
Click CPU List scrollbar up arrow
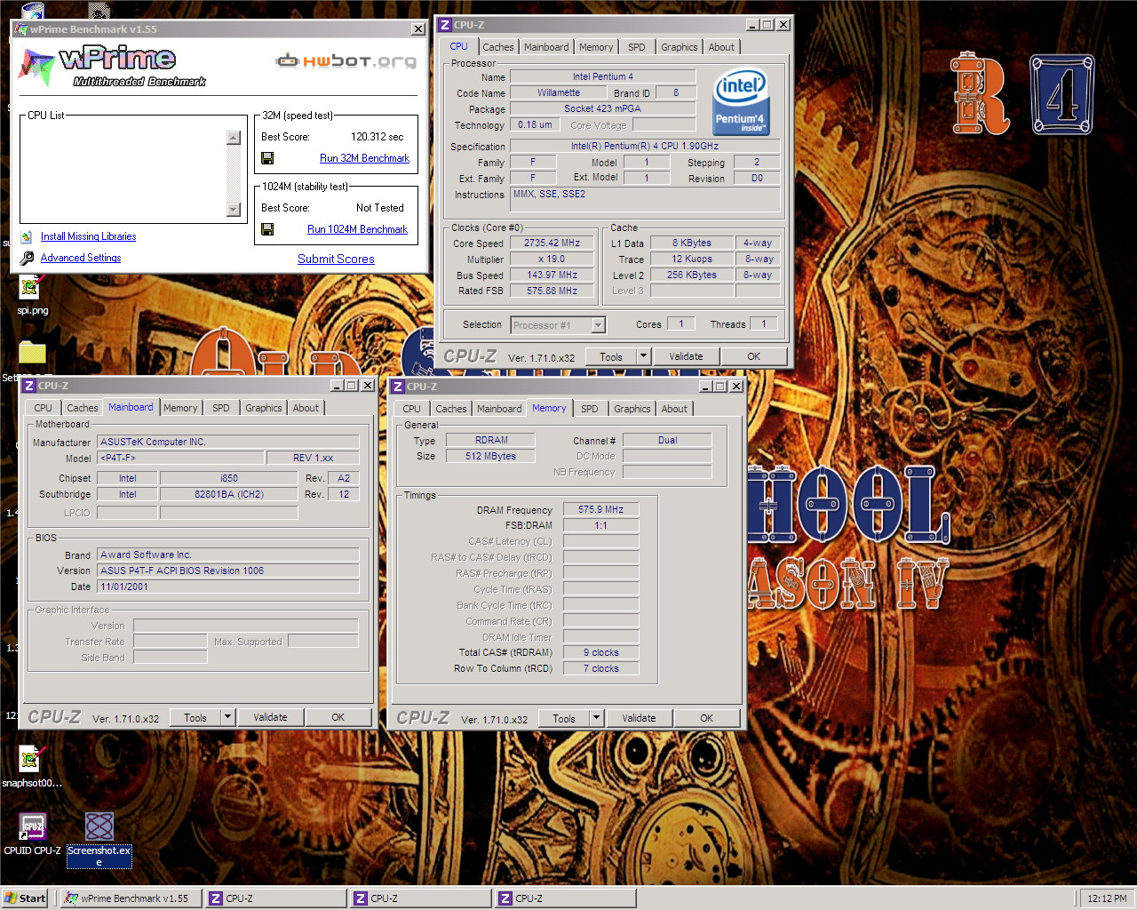[234, 138]
